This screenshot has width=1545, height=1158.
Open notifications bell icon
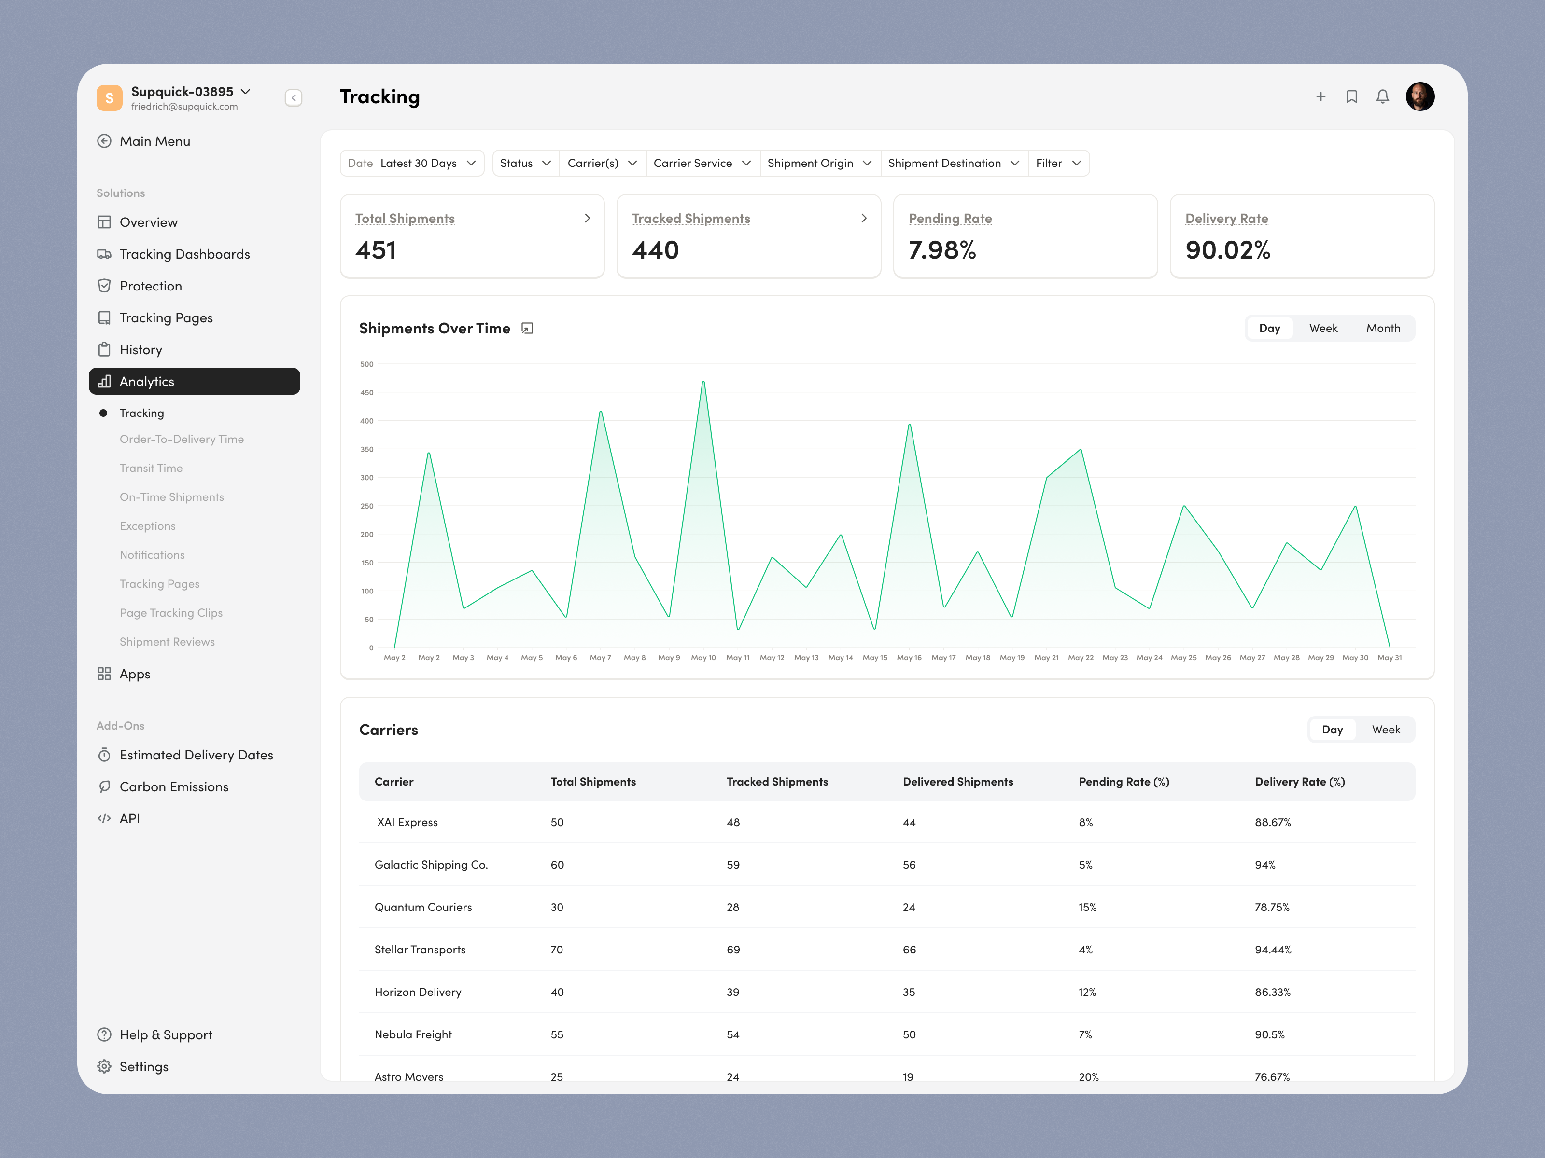coord(1382,97)
